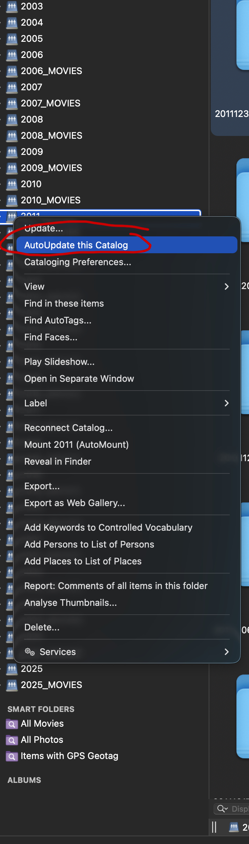Click the Services gear icon in menu
Image resolution: width=249 pixels, height=844 pixels.
pos(30,652)
